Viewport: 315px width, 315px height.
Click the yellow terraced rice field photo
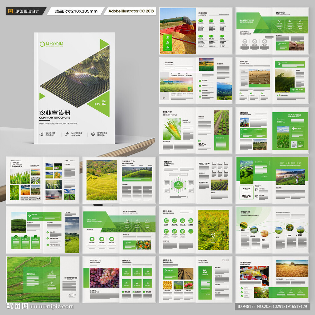[x=102, y=180]
